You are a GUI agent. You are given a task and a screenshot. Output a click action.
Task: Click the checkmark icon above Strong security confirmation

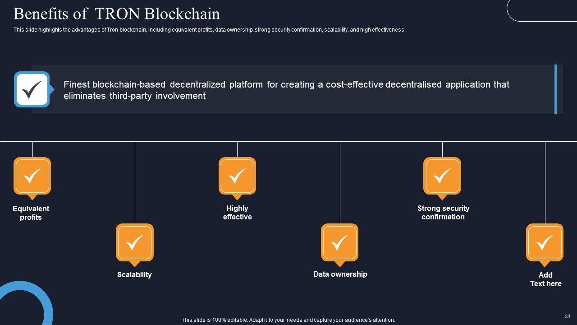pyautogui.click(x=442, y=176)
